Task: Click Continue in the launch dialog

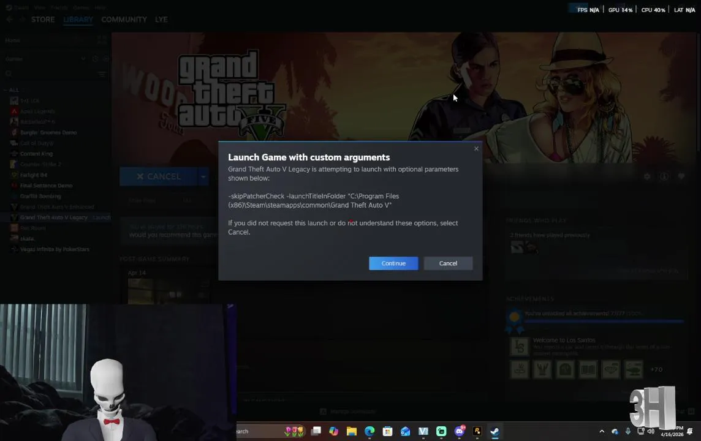Action: (393, 263)
